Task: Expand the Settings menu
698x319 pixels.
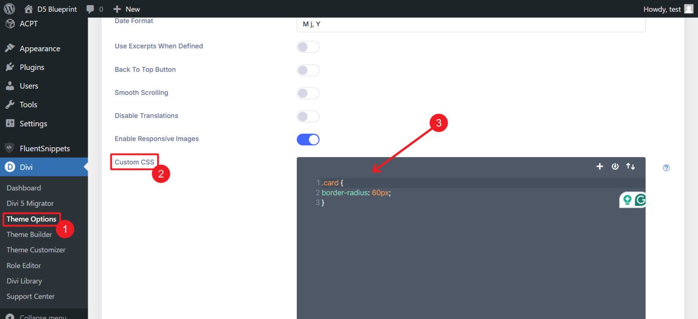Action: click(34, 123)
